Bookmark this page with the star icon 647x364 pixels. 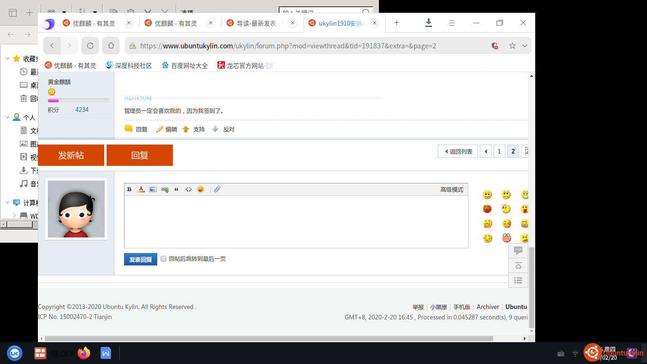click(x=512, y=46)
